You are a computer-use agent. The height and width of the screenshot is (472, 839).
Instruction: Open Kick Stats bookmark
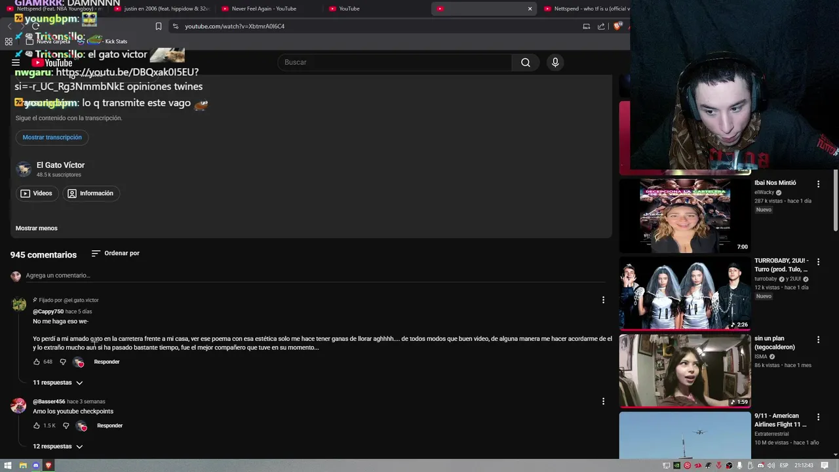tap(103, 41)
